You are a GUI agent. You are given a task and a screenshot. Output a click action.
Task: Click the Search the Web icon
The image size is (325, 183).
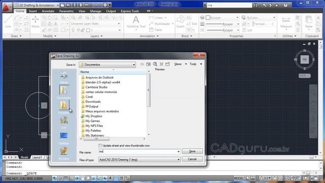[155, 65]
